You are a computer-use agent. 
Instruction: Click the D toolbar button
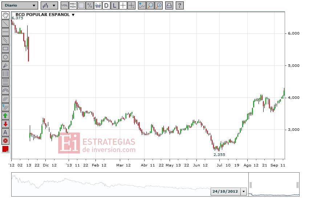(106, 5)
